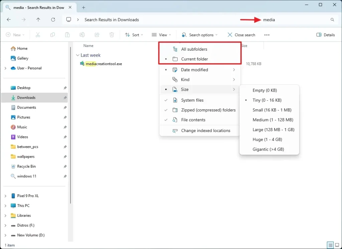Click the magnifier icon in search box

pos(332,20)
